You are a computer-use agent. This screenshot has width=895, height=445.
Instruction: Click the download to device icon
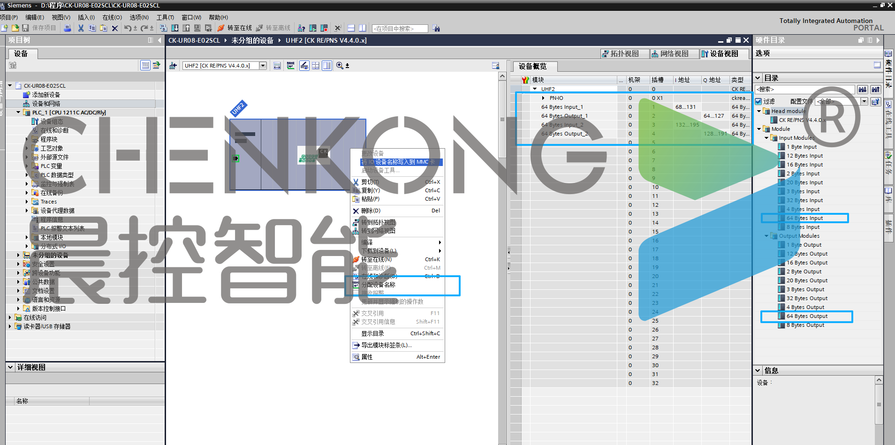click(174, 28)
